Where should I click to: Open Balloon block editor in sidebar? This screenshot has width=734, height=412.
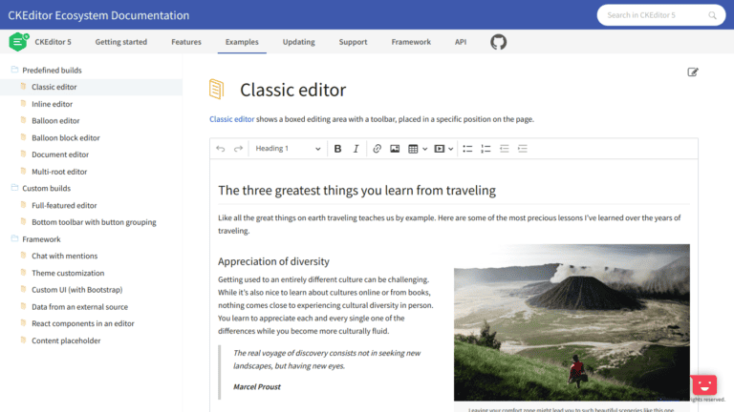65,137
